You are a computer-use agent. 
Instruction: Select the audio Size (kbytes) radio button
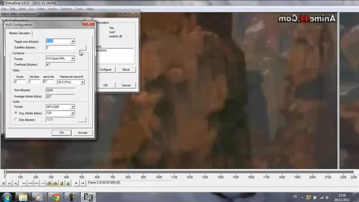[x=16, y=120]
